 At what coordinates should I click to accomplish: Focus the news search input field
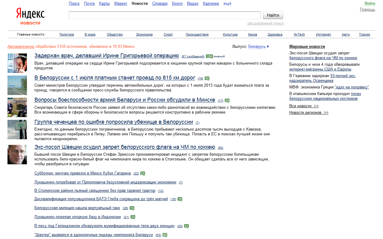pos(165,15)
